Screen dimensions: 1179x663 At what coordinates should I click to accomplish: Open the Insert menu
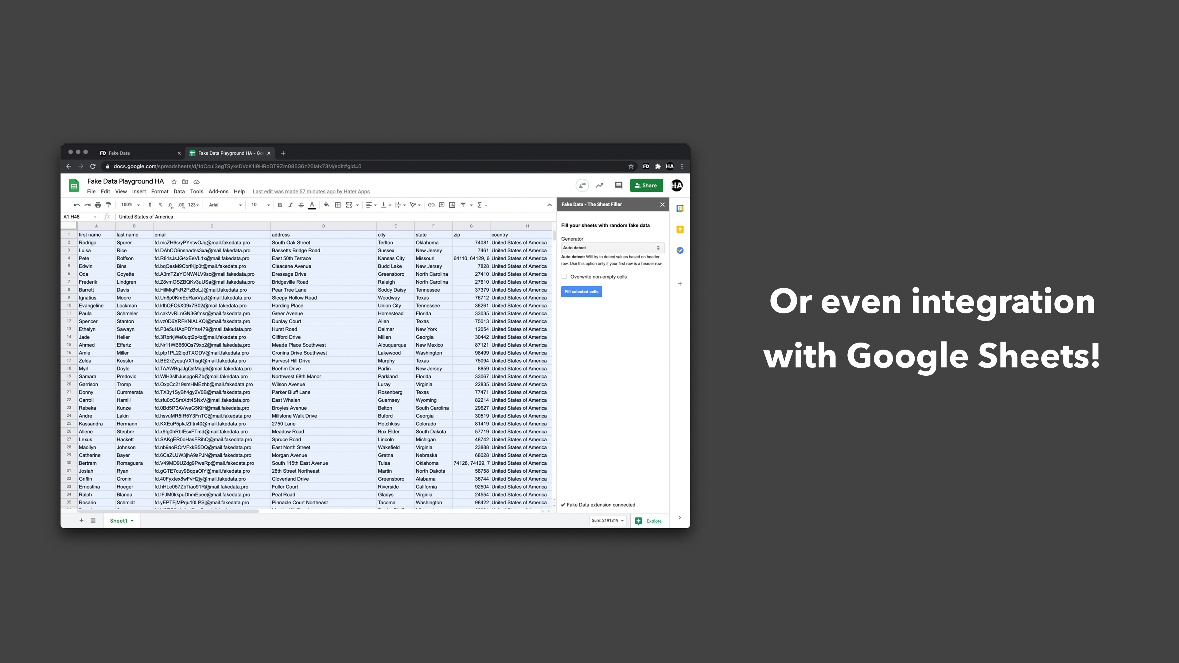139,192
